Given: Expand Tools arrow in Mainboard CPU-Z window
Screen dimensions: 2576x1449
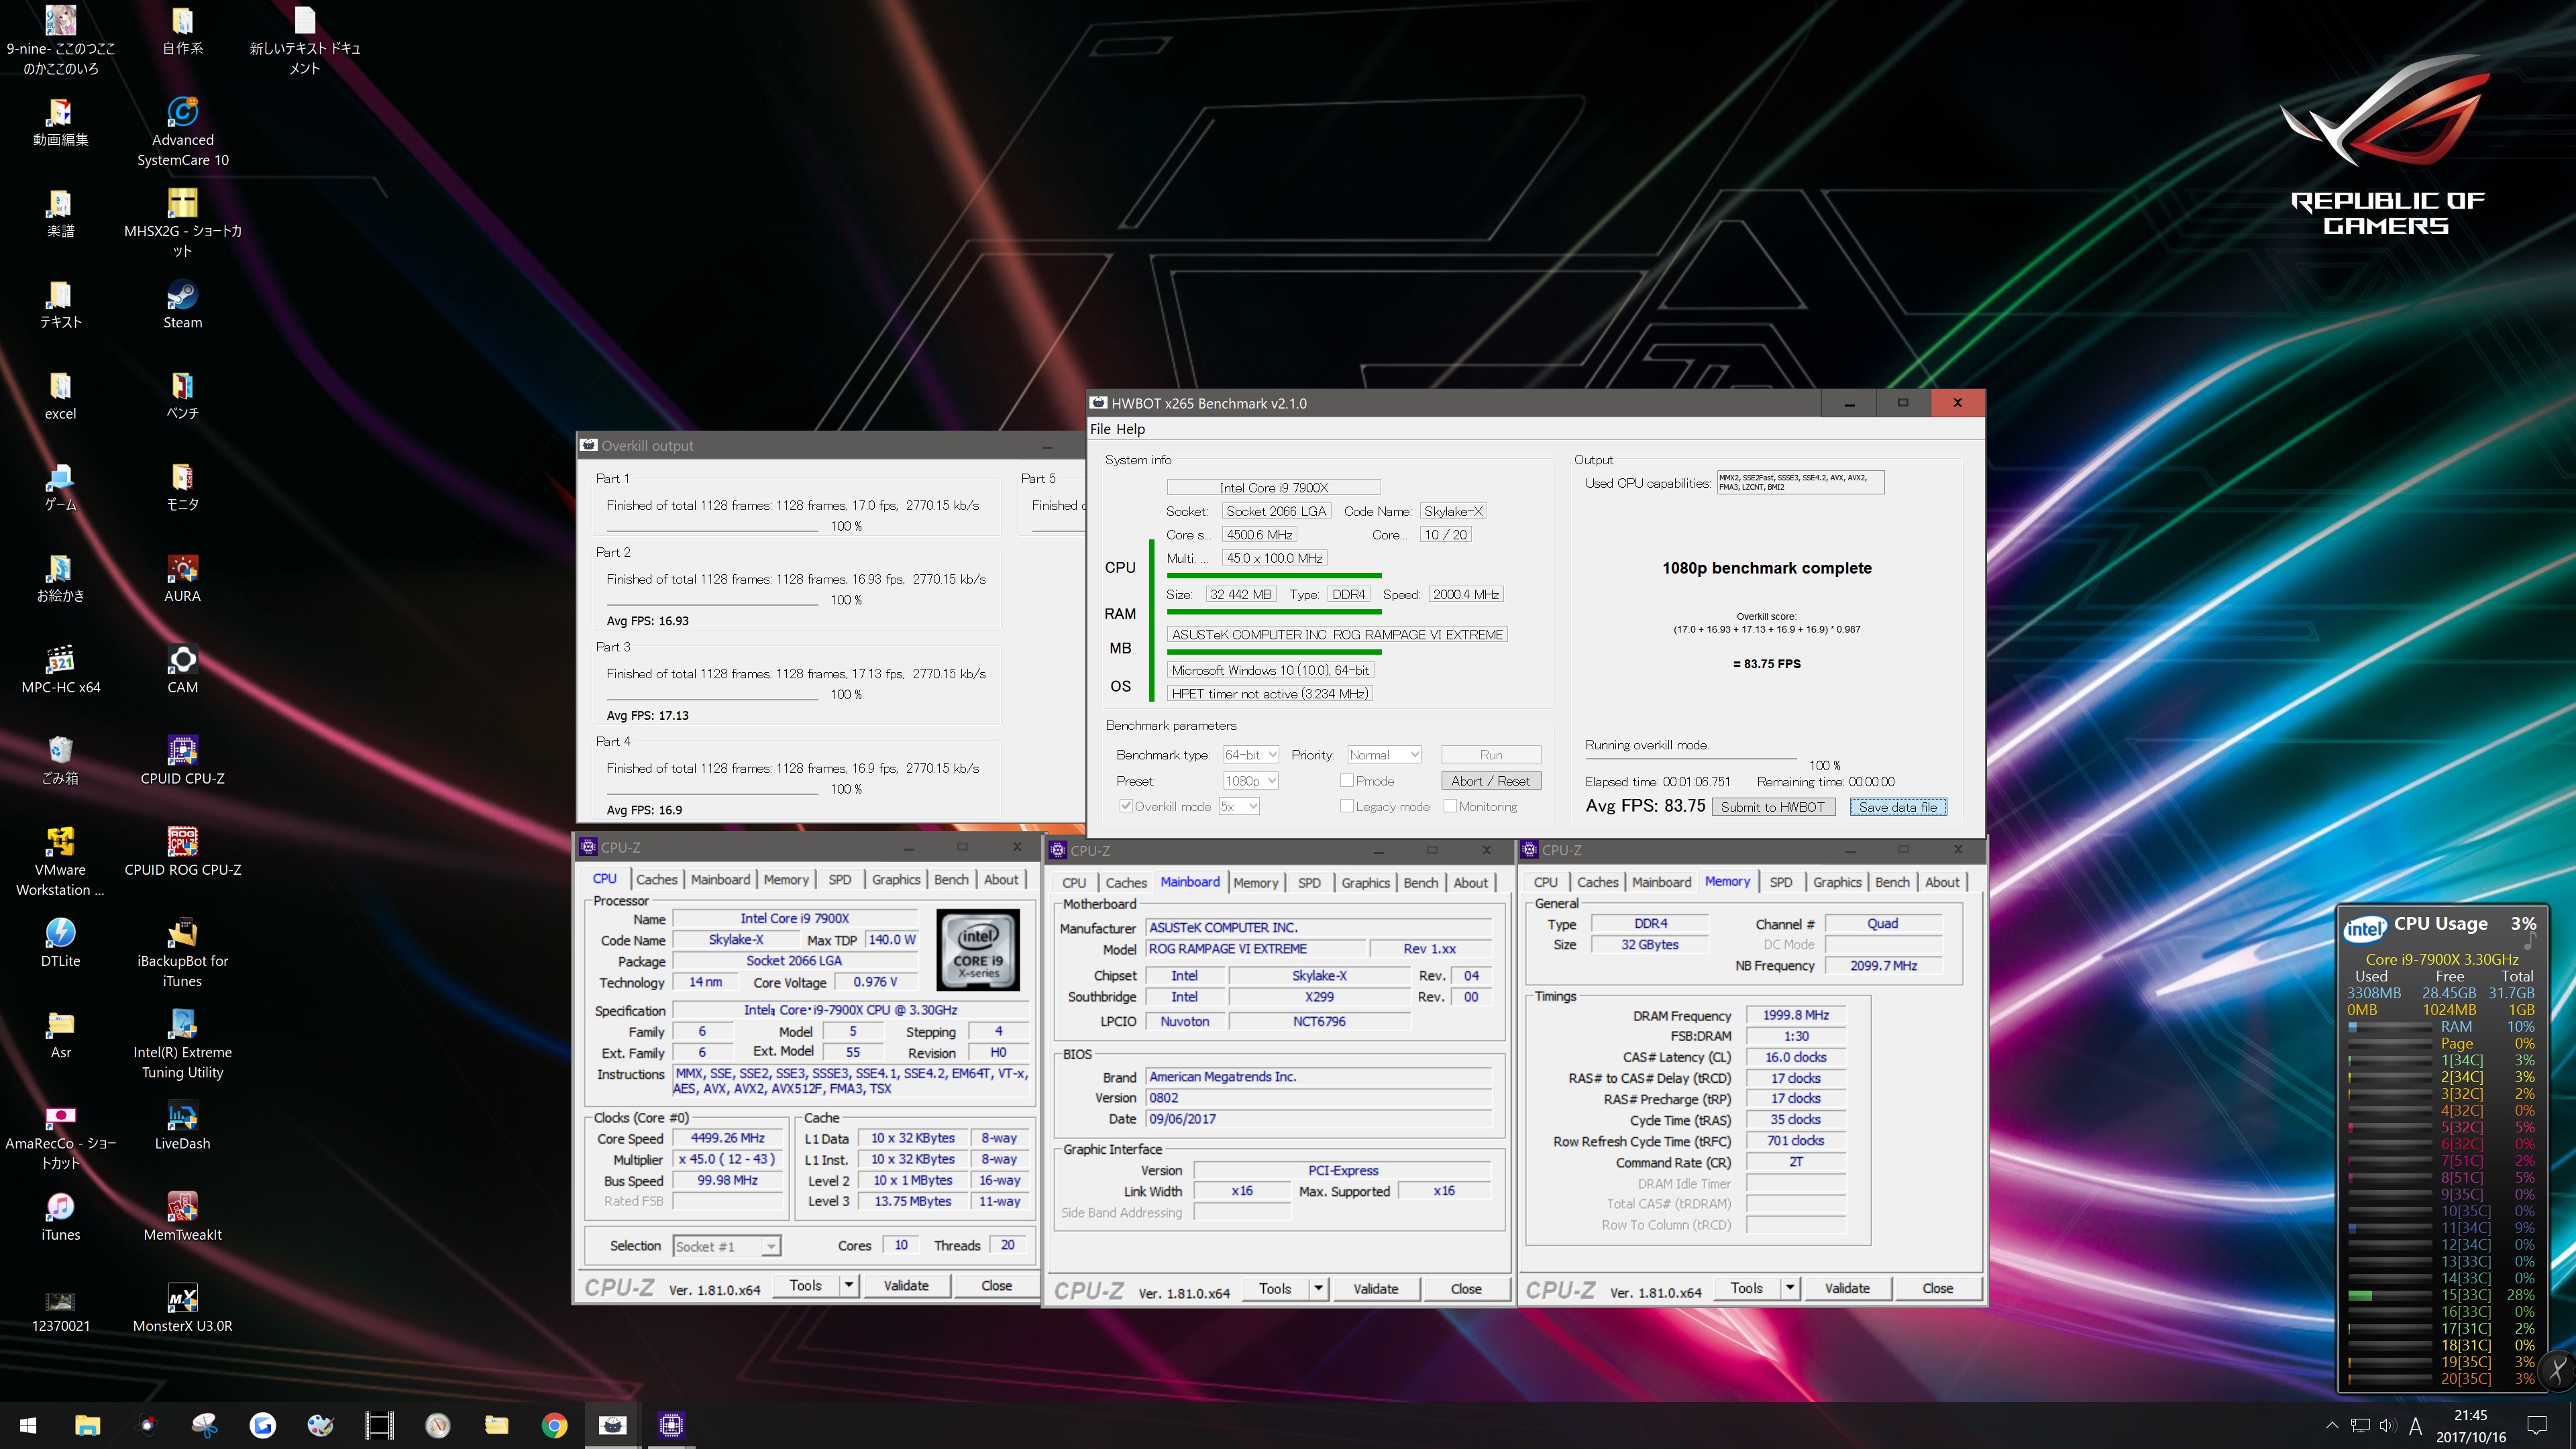Looking at the screenshot, I should [1318, 1288].
